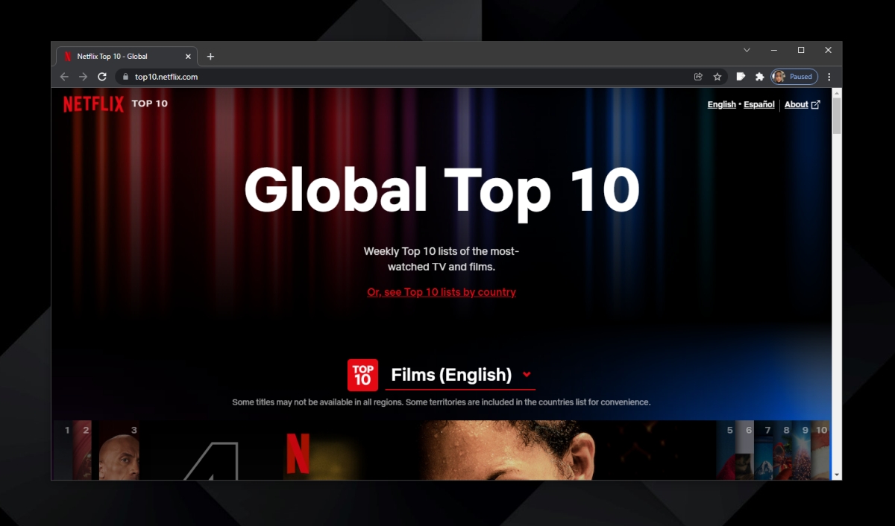Click the page scrollbar up arrow
The height and width of the screenshot is (526, 895).
(837, 92)
